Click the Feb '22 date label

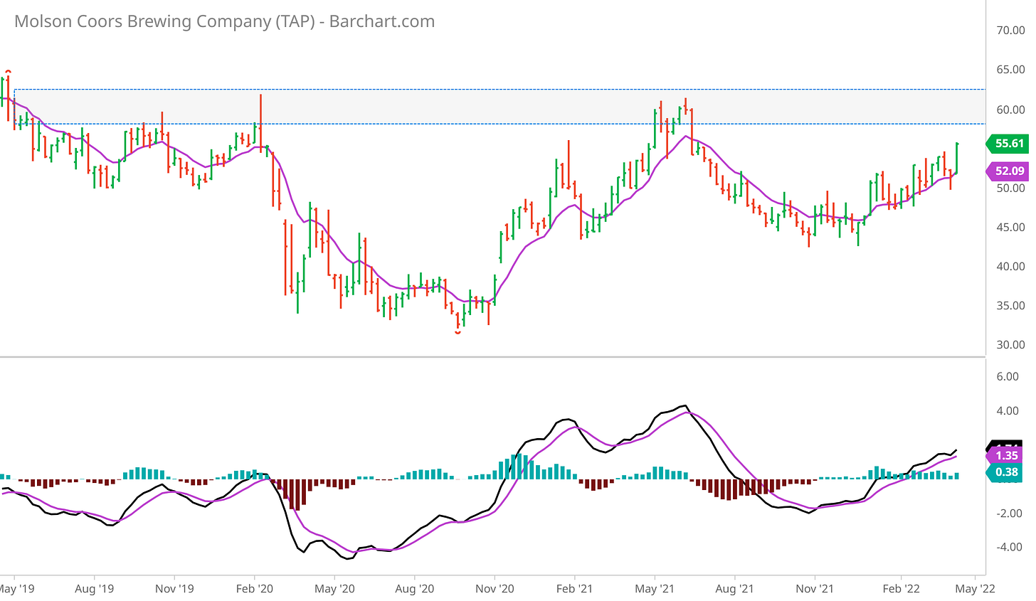pos(902,589)
